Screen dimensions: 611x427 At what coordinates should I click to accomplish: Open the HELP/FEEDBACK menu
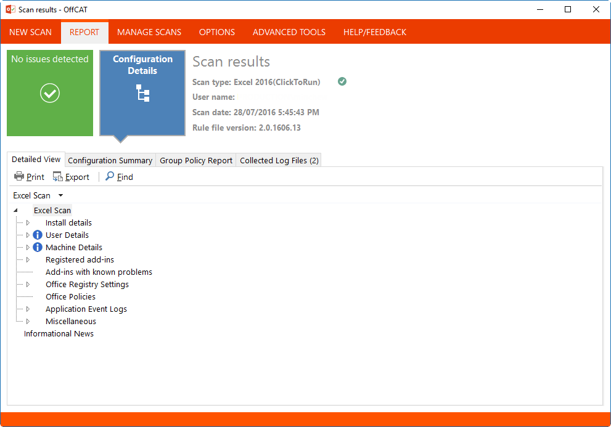375,32
